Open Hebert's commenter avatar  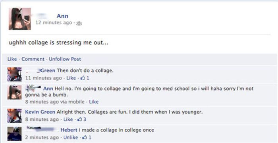coord(15,133)
